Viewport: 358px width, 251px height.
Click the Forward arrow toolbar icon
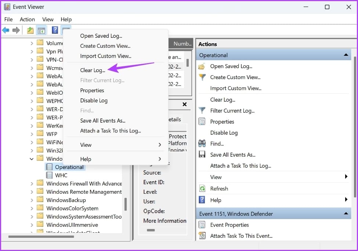(x=16, y=30)
